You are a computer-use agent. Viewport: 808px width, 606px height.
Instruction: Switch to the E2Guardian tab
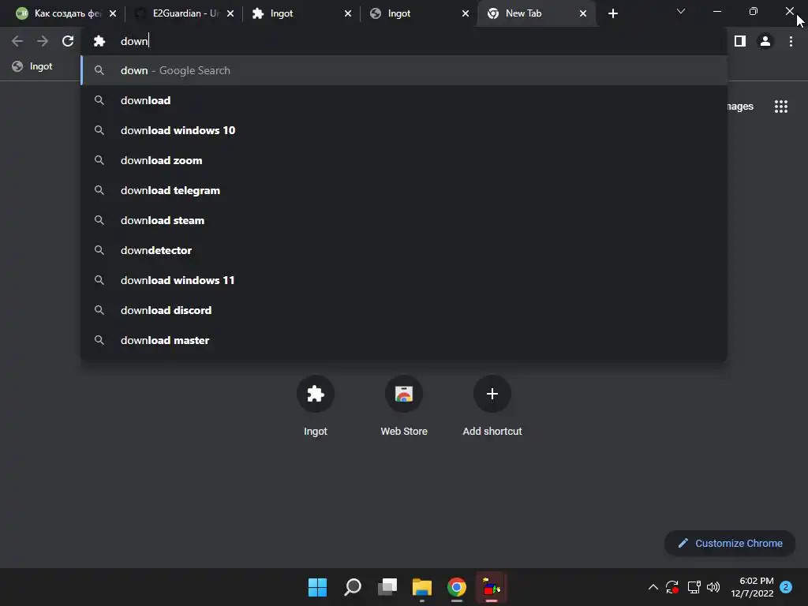coord(185,13)
